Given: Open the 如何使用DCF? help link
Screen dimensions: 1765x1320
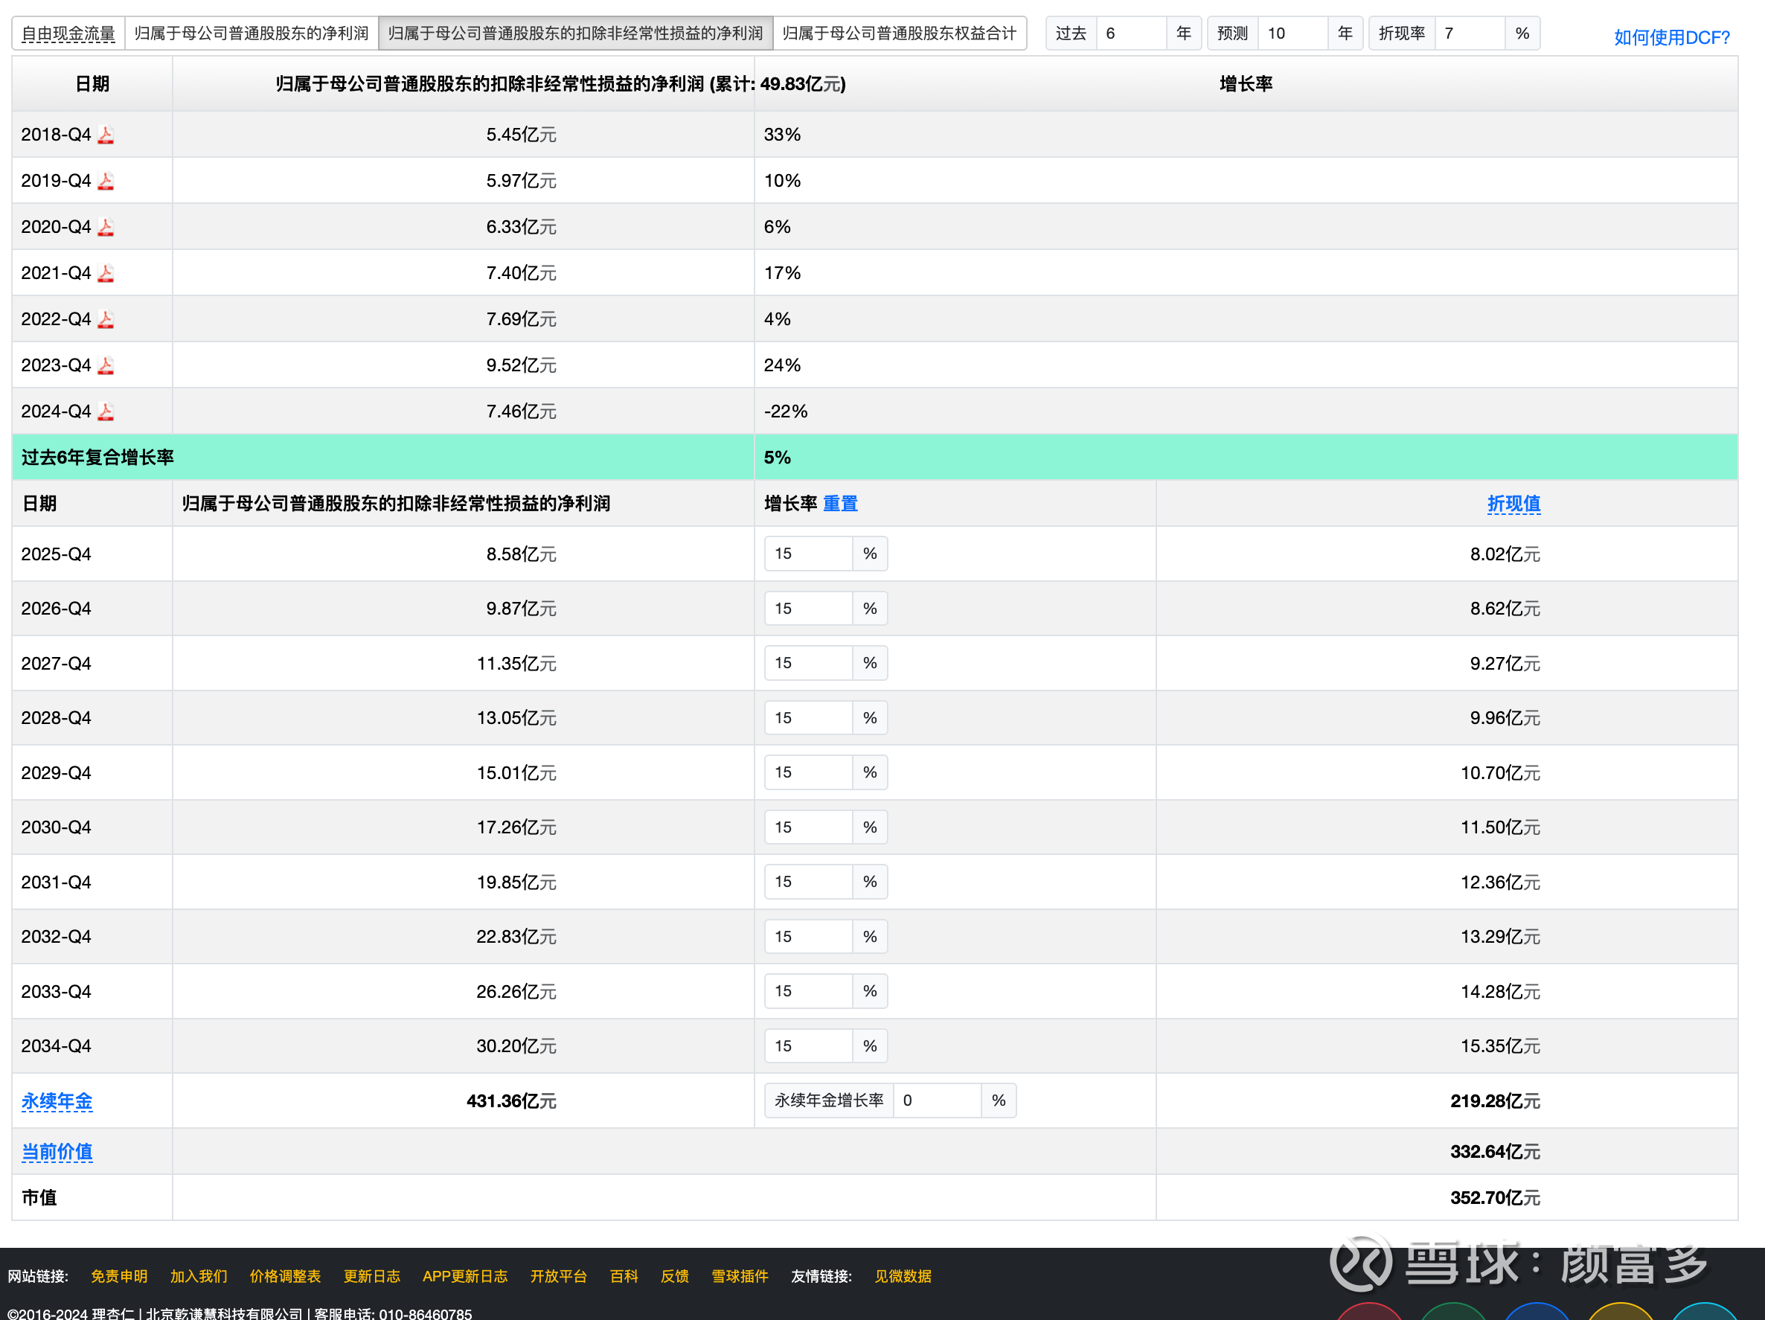Looking at the screenshot, I should coord(1672,37).
